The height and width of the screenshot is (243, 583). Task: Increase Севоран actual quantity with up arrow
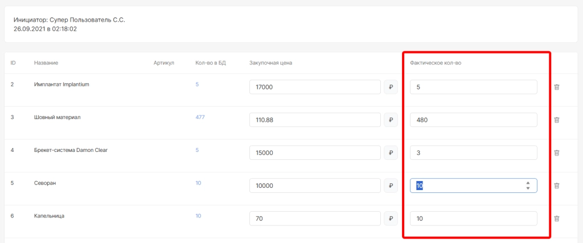tap(528, 183)
